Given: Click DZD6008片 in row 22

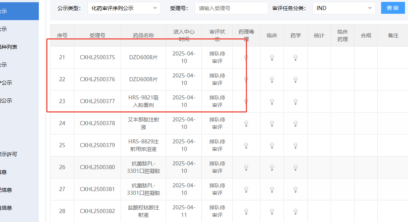Looking at the screenshot, I should pyautogui.click(x=143, y=79).
